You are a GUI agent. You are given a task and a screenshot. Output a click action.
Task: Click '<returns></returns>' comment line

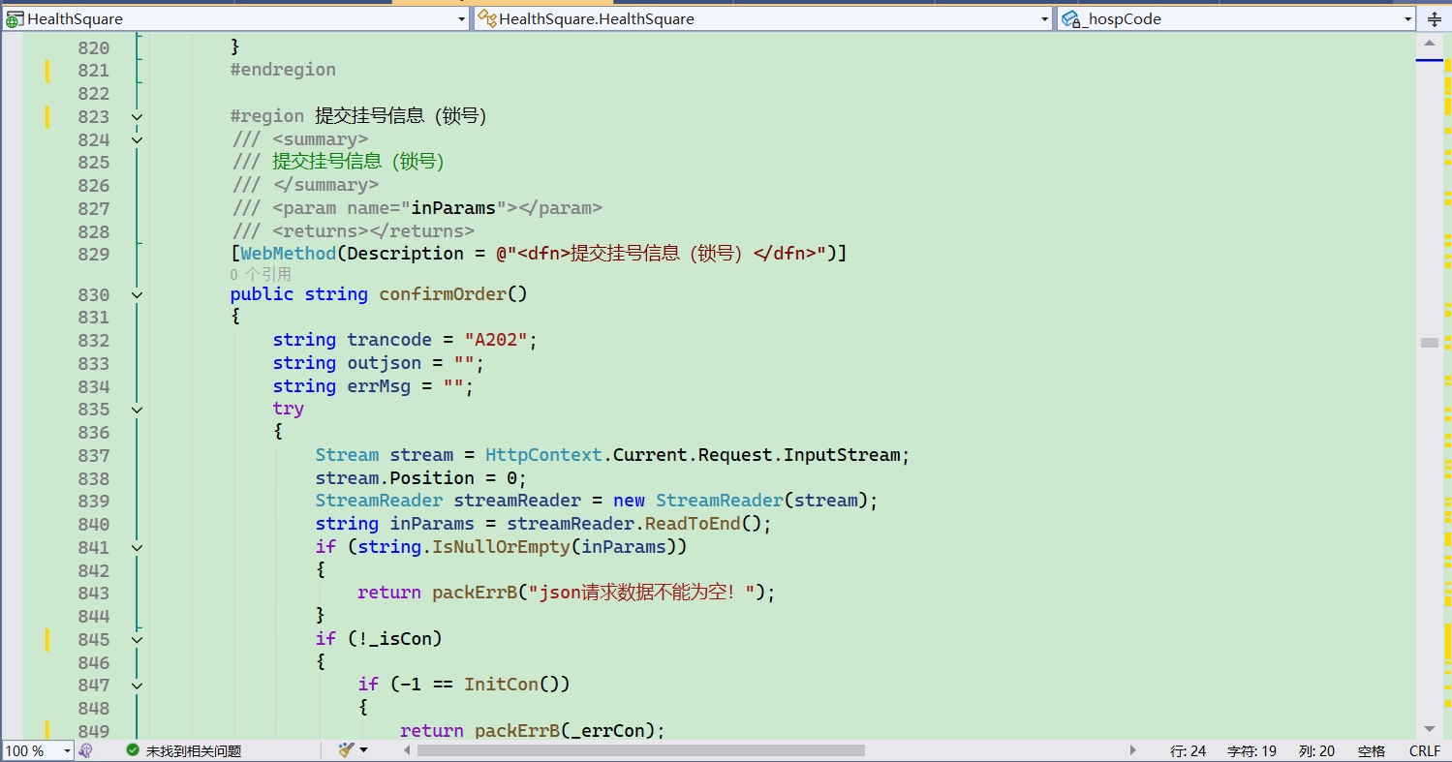(374, 231)
